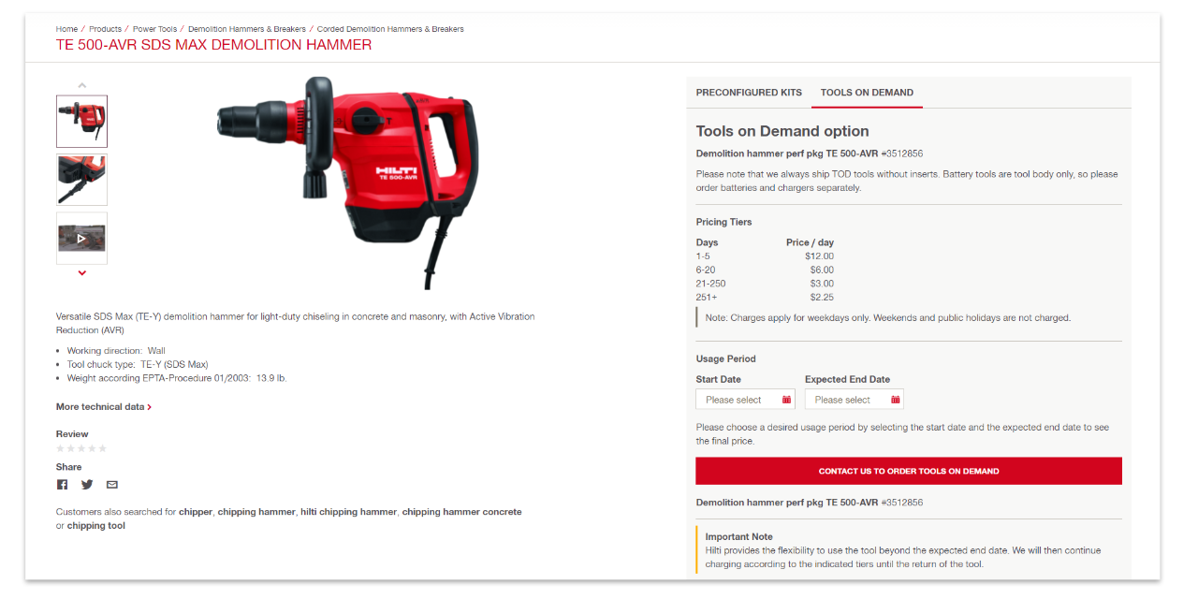The image size is (1198, 599).
Task: Open the chipping hammer concrete search link
Action: pos(461,512)
